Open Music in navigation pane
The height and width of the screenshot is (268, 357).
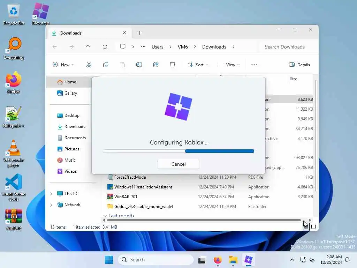tap(70, 160)
